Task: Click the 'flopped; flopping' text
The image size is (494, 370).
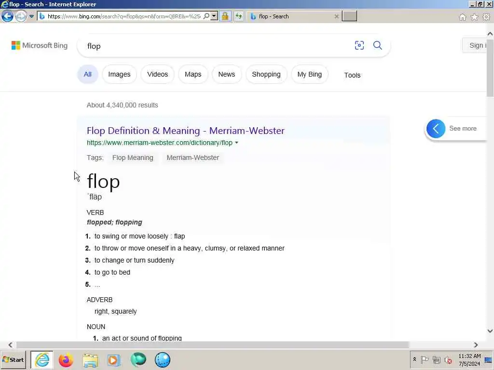Action: [114, 222]
